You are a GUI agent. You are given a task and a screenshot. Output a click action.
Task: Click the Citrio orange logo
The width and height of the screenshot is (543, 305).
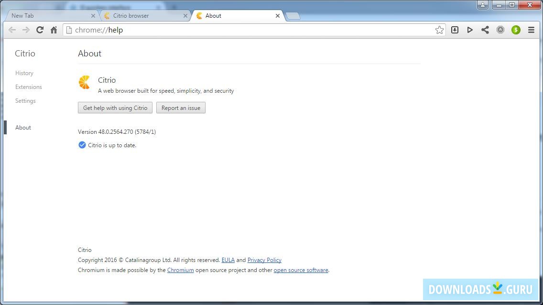[x=85, y=82]
